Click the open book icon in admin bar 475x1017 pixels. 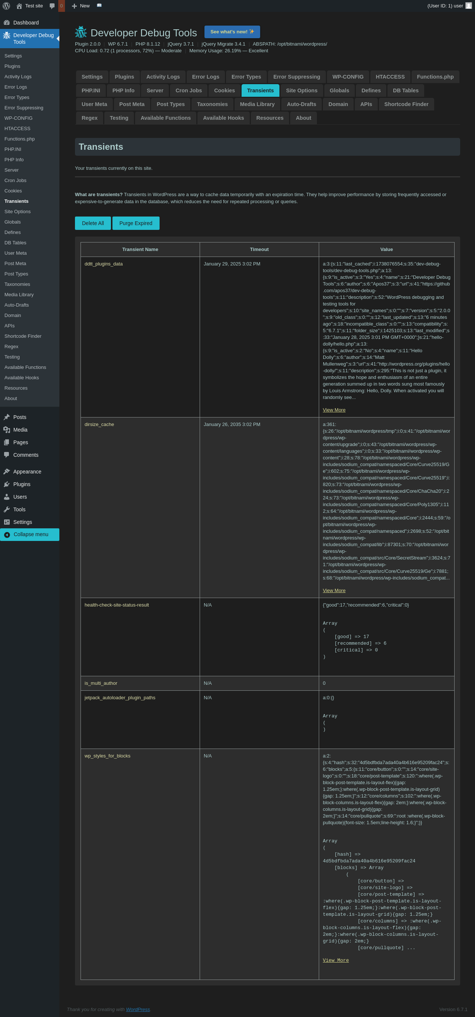click(x=99, y=6)
